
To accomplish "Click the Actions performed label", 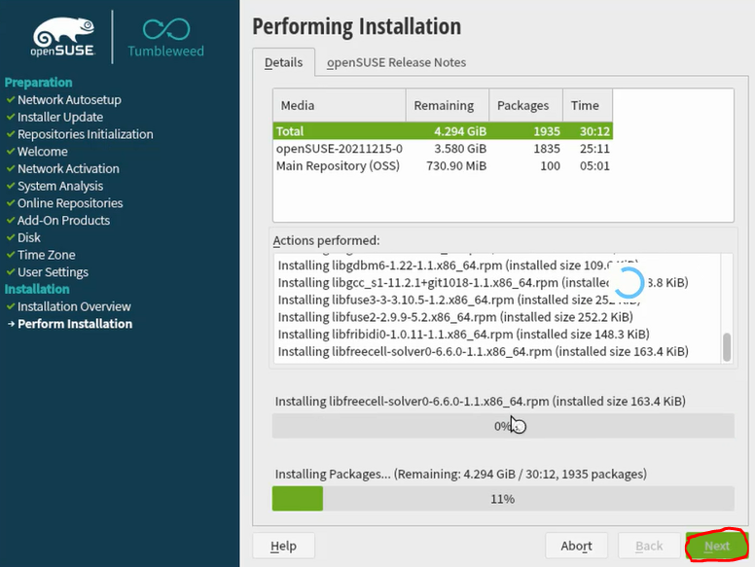I will click(327, 240).
